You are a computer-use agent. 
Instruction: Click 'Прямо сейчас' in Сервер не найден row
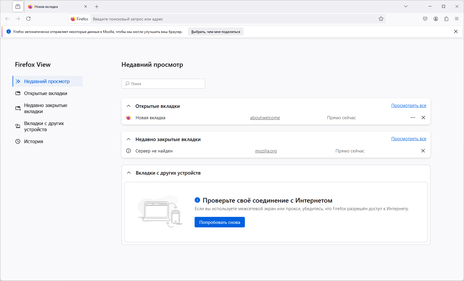tap(350, 151)
